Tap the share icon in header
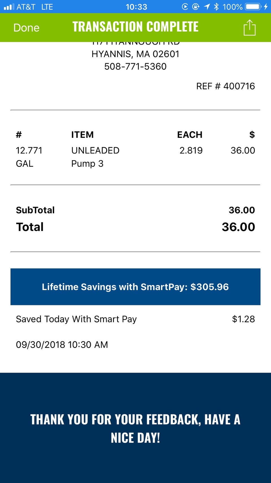 tap(249, 28)
